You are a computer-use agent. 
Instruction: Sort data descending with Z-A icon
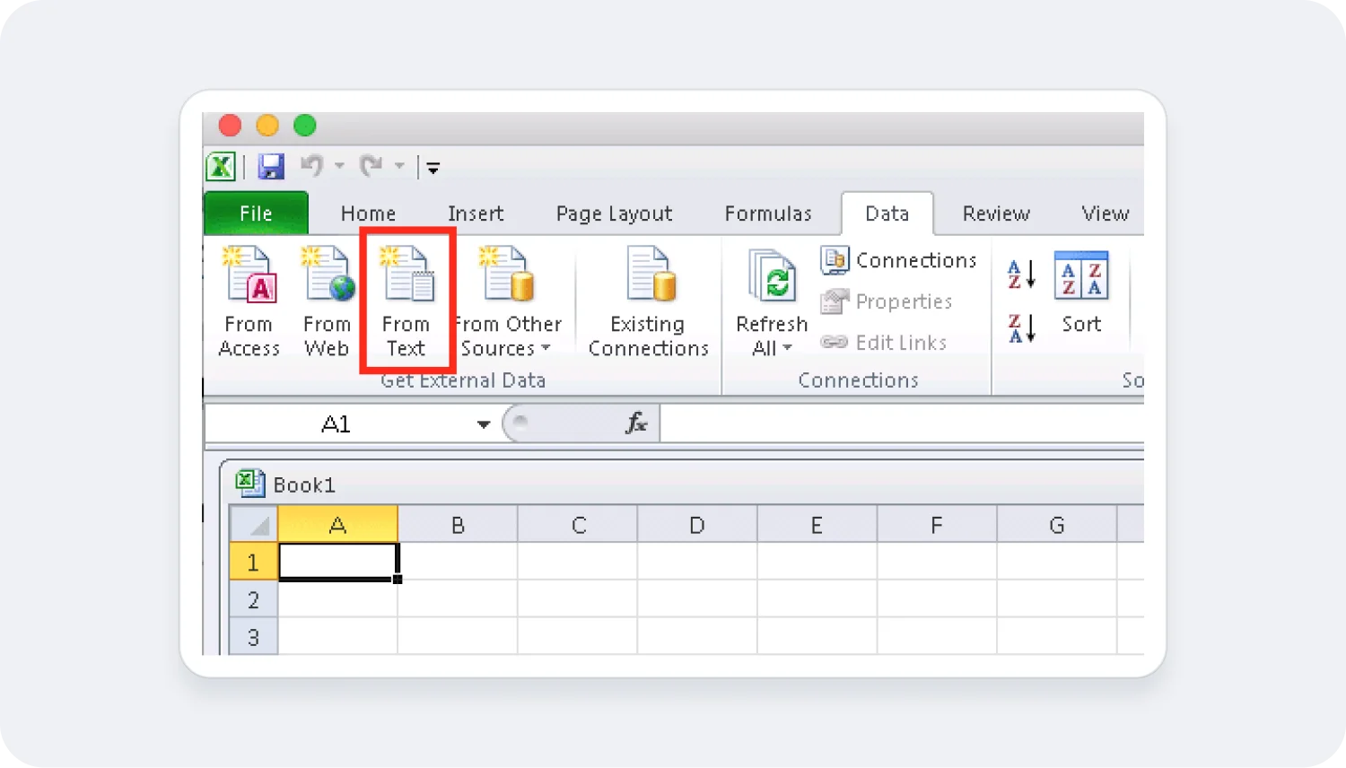(x=1020, y=329)
